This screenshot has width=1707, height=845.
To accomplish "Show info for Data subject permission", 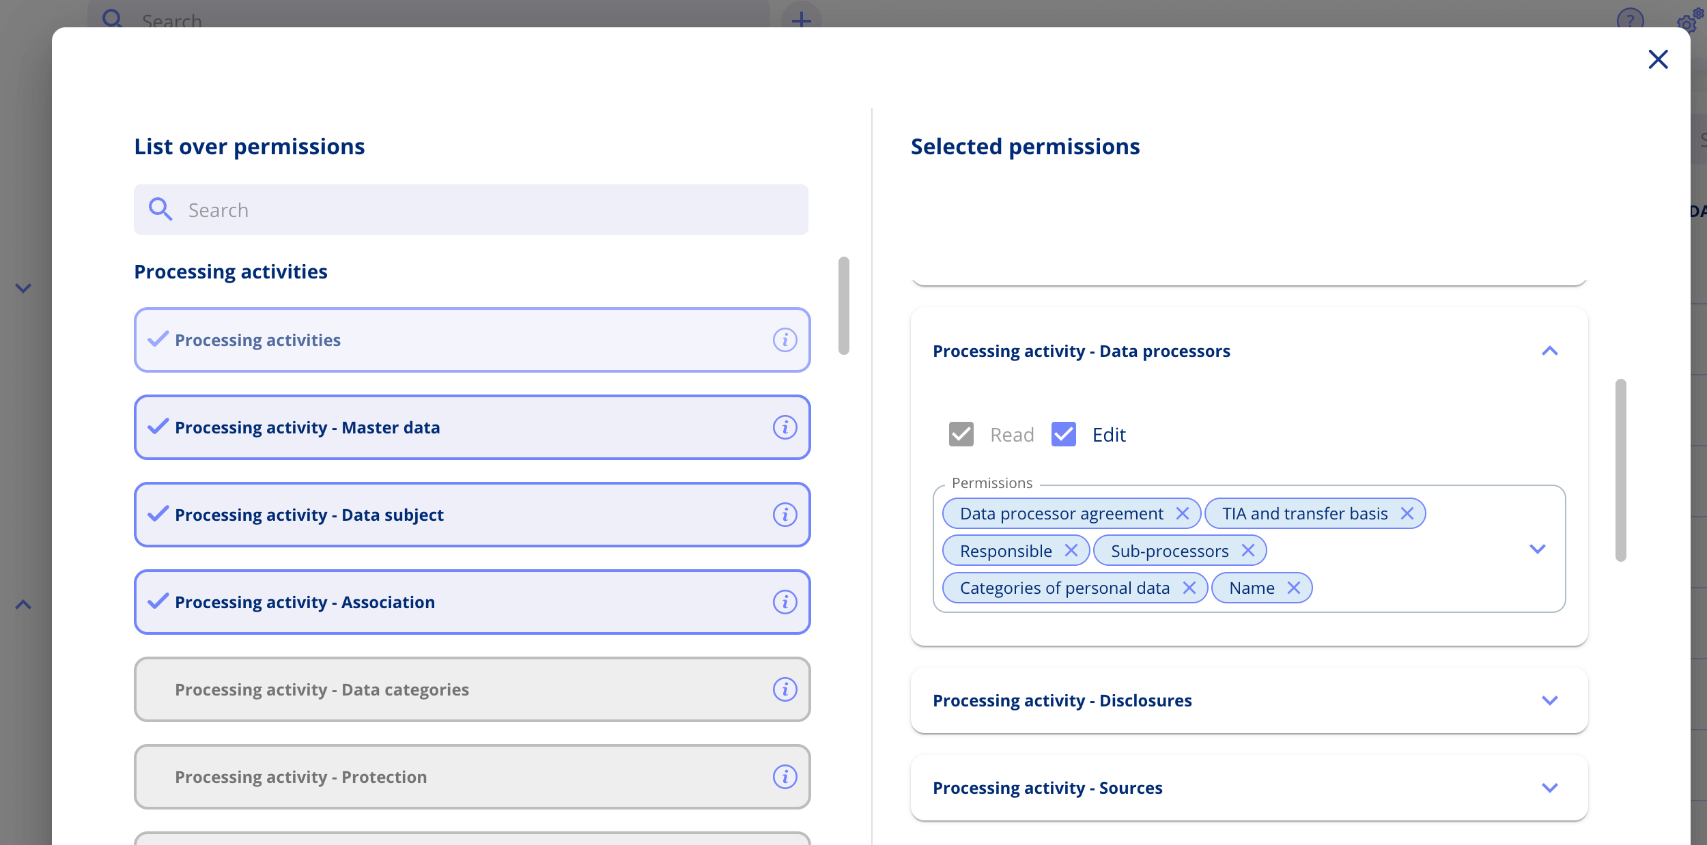I will (785, 515).
